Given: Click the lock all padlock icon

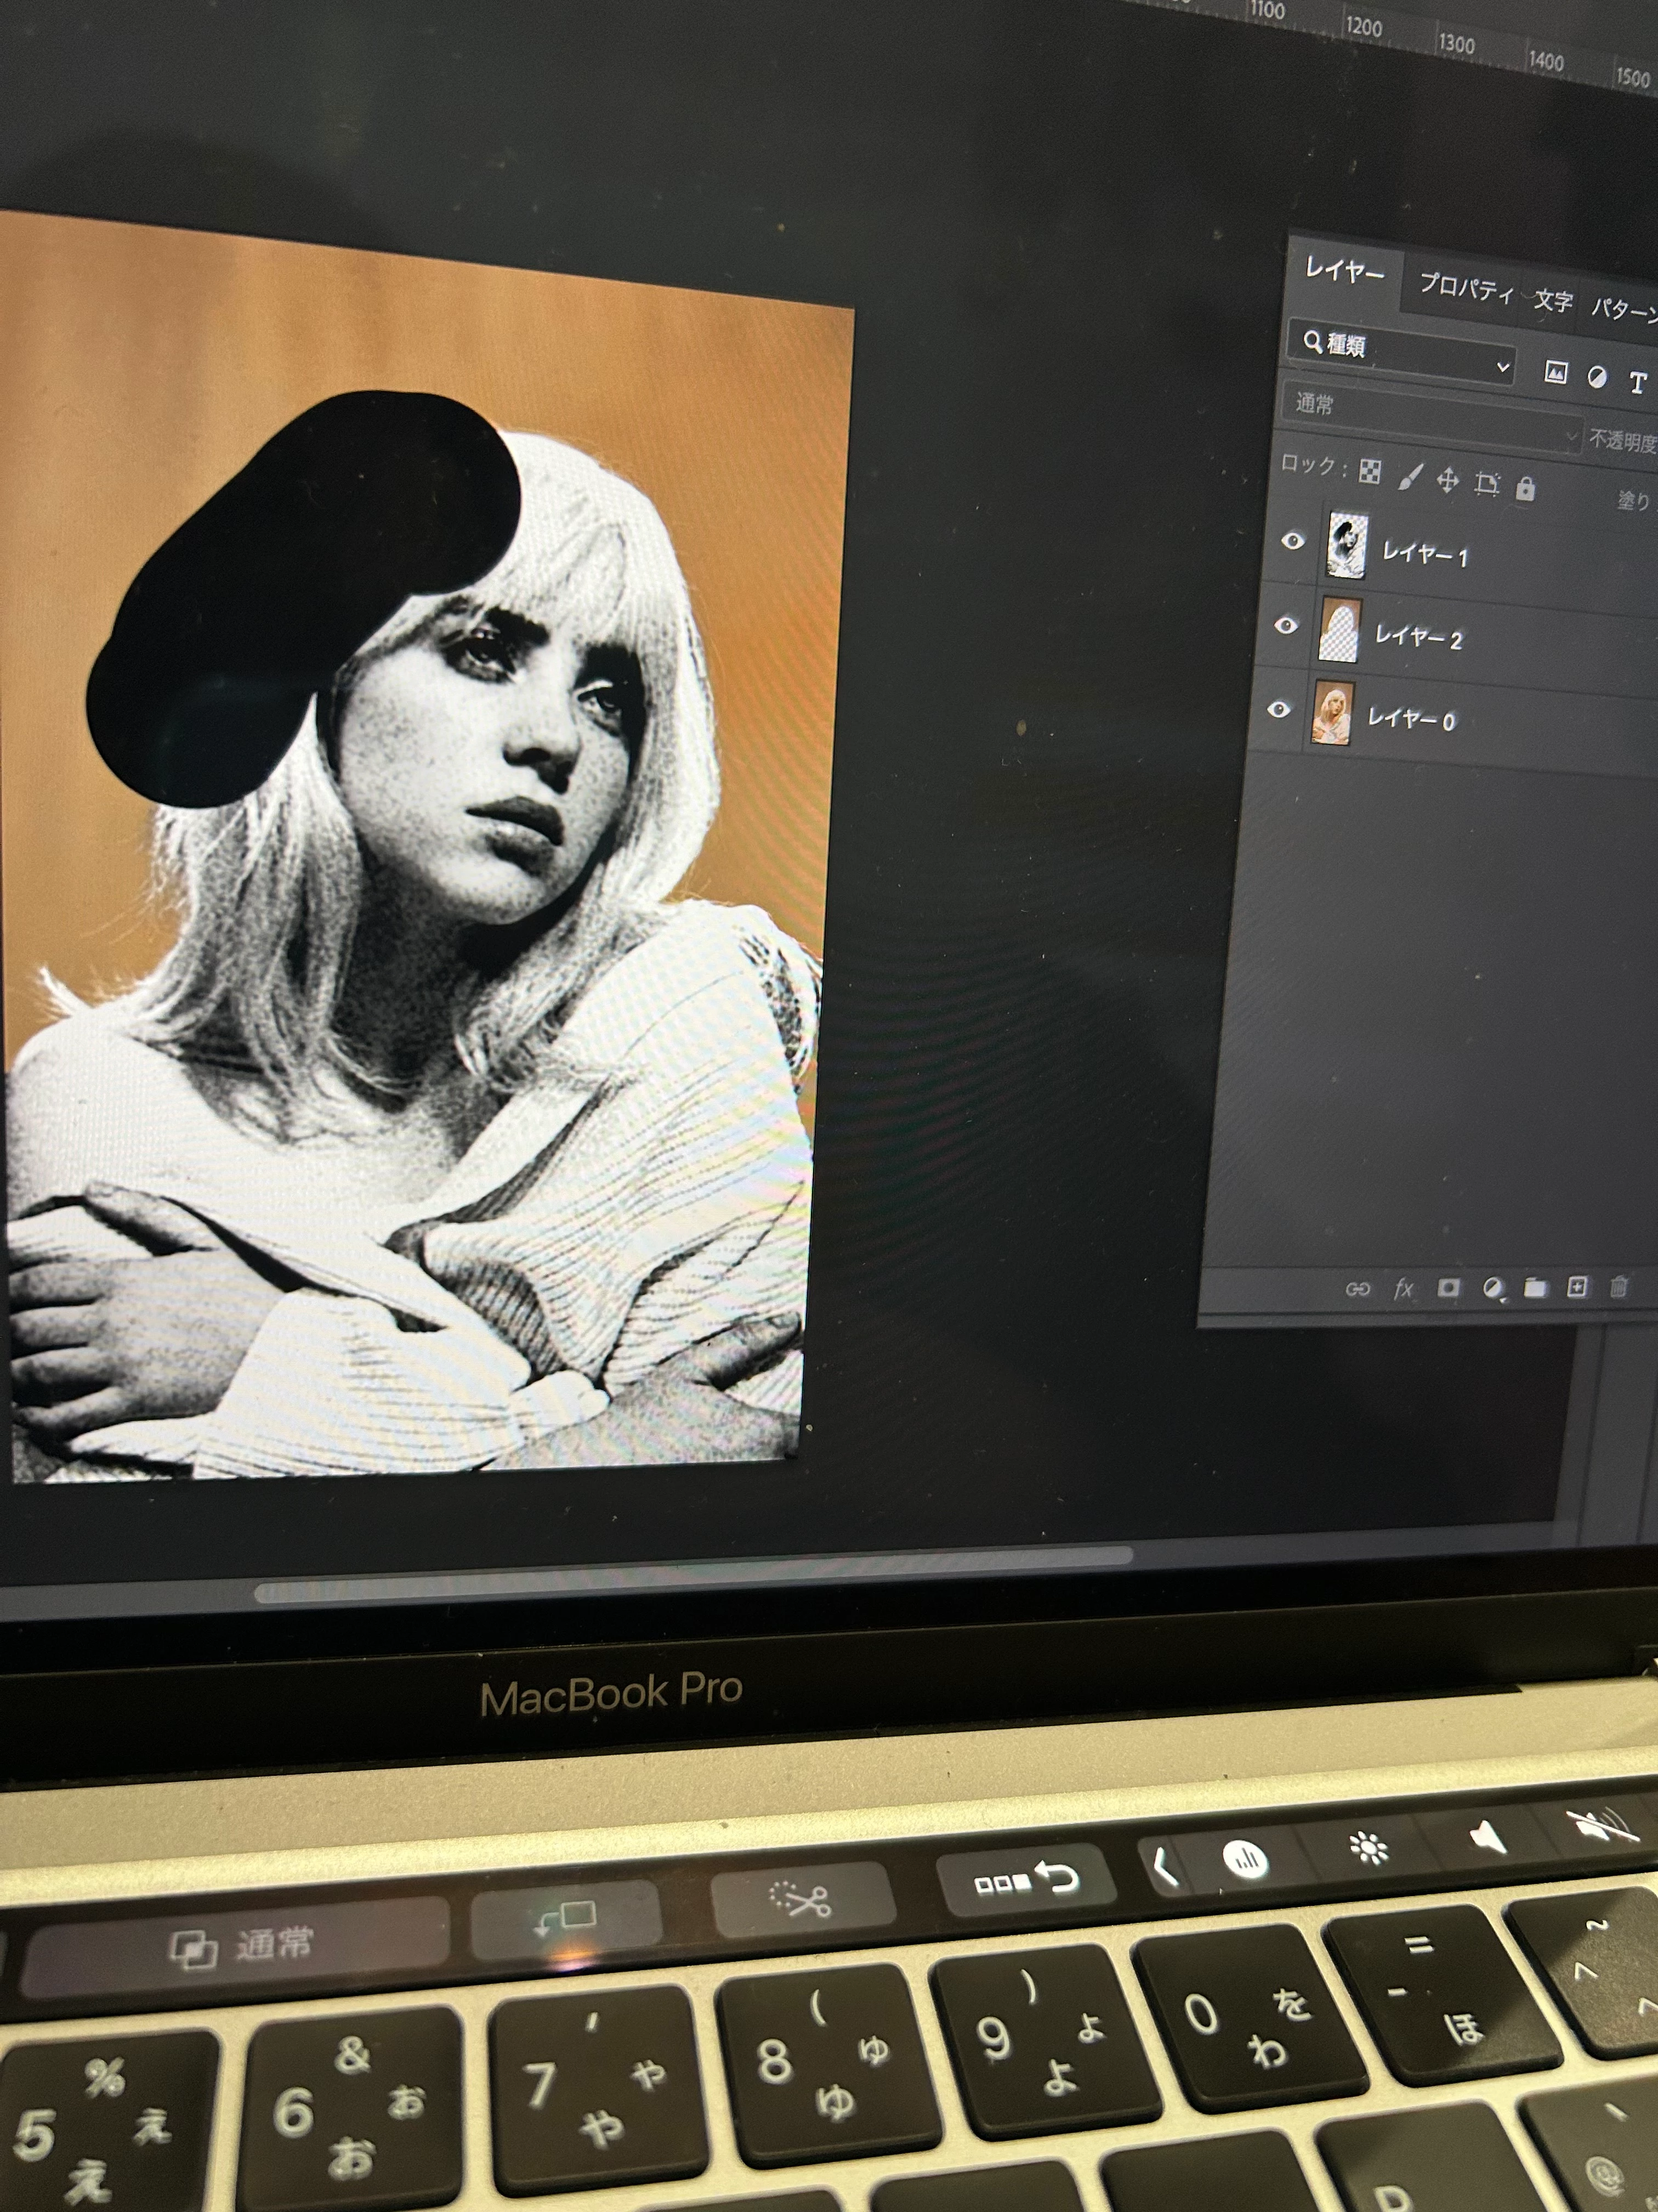Looking at the screenshot, I should click(x=1525, y=488).
